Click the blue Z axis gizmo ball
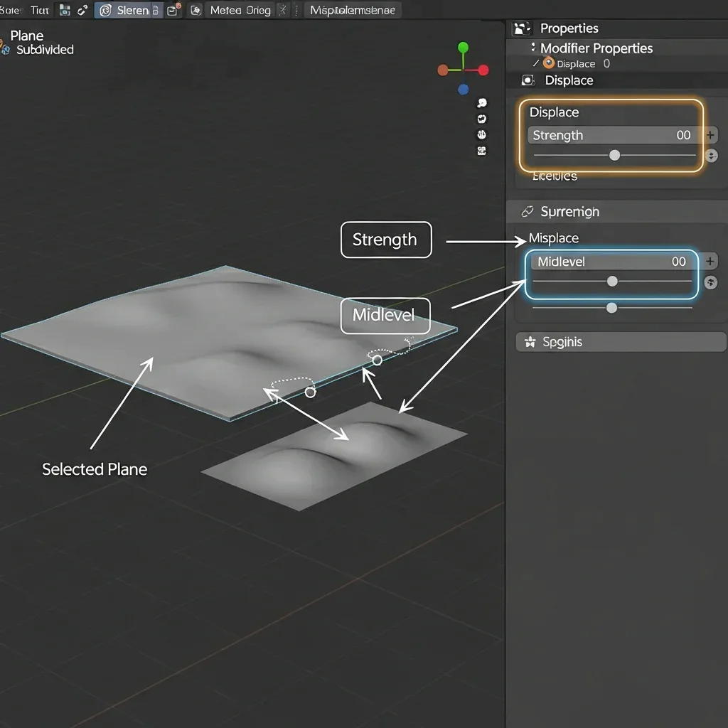Viewport: 728px width, 728px height. click(463, 89)
